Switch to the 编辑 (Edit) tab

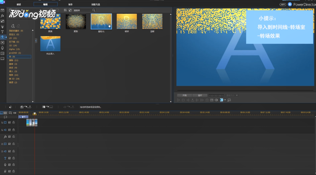(46, 4)
